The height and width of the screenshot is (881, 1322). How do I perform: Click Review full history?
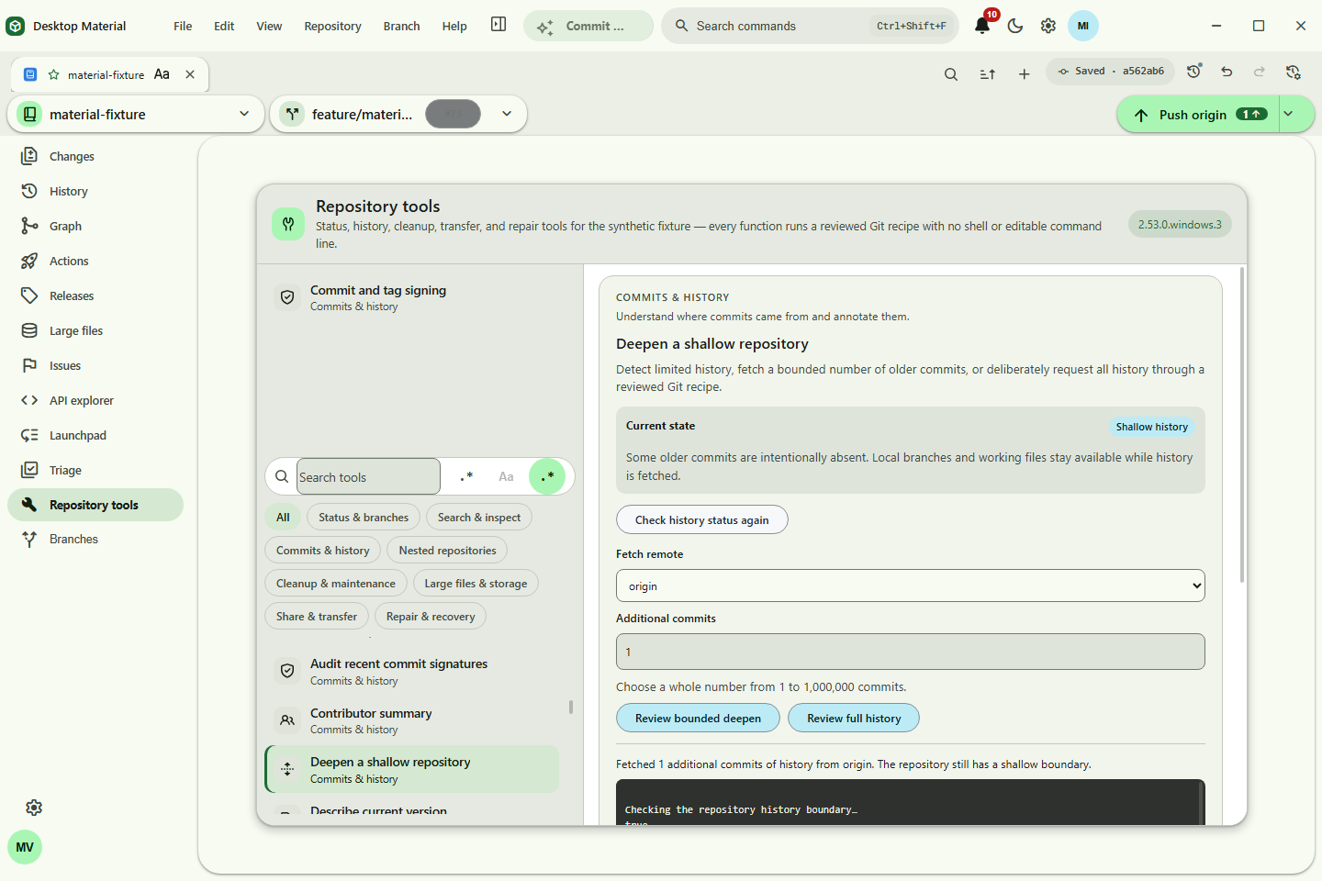click(x=854, y=718)
